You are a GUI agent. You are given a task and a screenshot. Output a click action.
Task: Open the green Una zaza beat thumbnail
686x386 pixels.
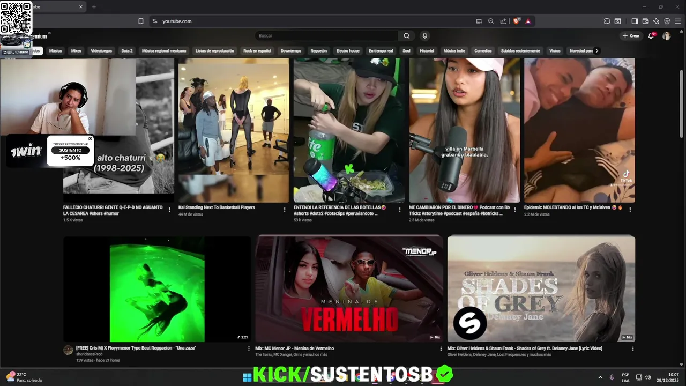[157, 289]
